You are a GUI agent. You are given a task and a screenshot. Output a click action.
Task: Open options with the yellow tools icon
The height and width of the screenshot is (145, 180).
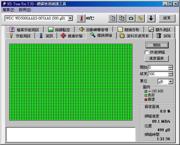tap(140, 18)
